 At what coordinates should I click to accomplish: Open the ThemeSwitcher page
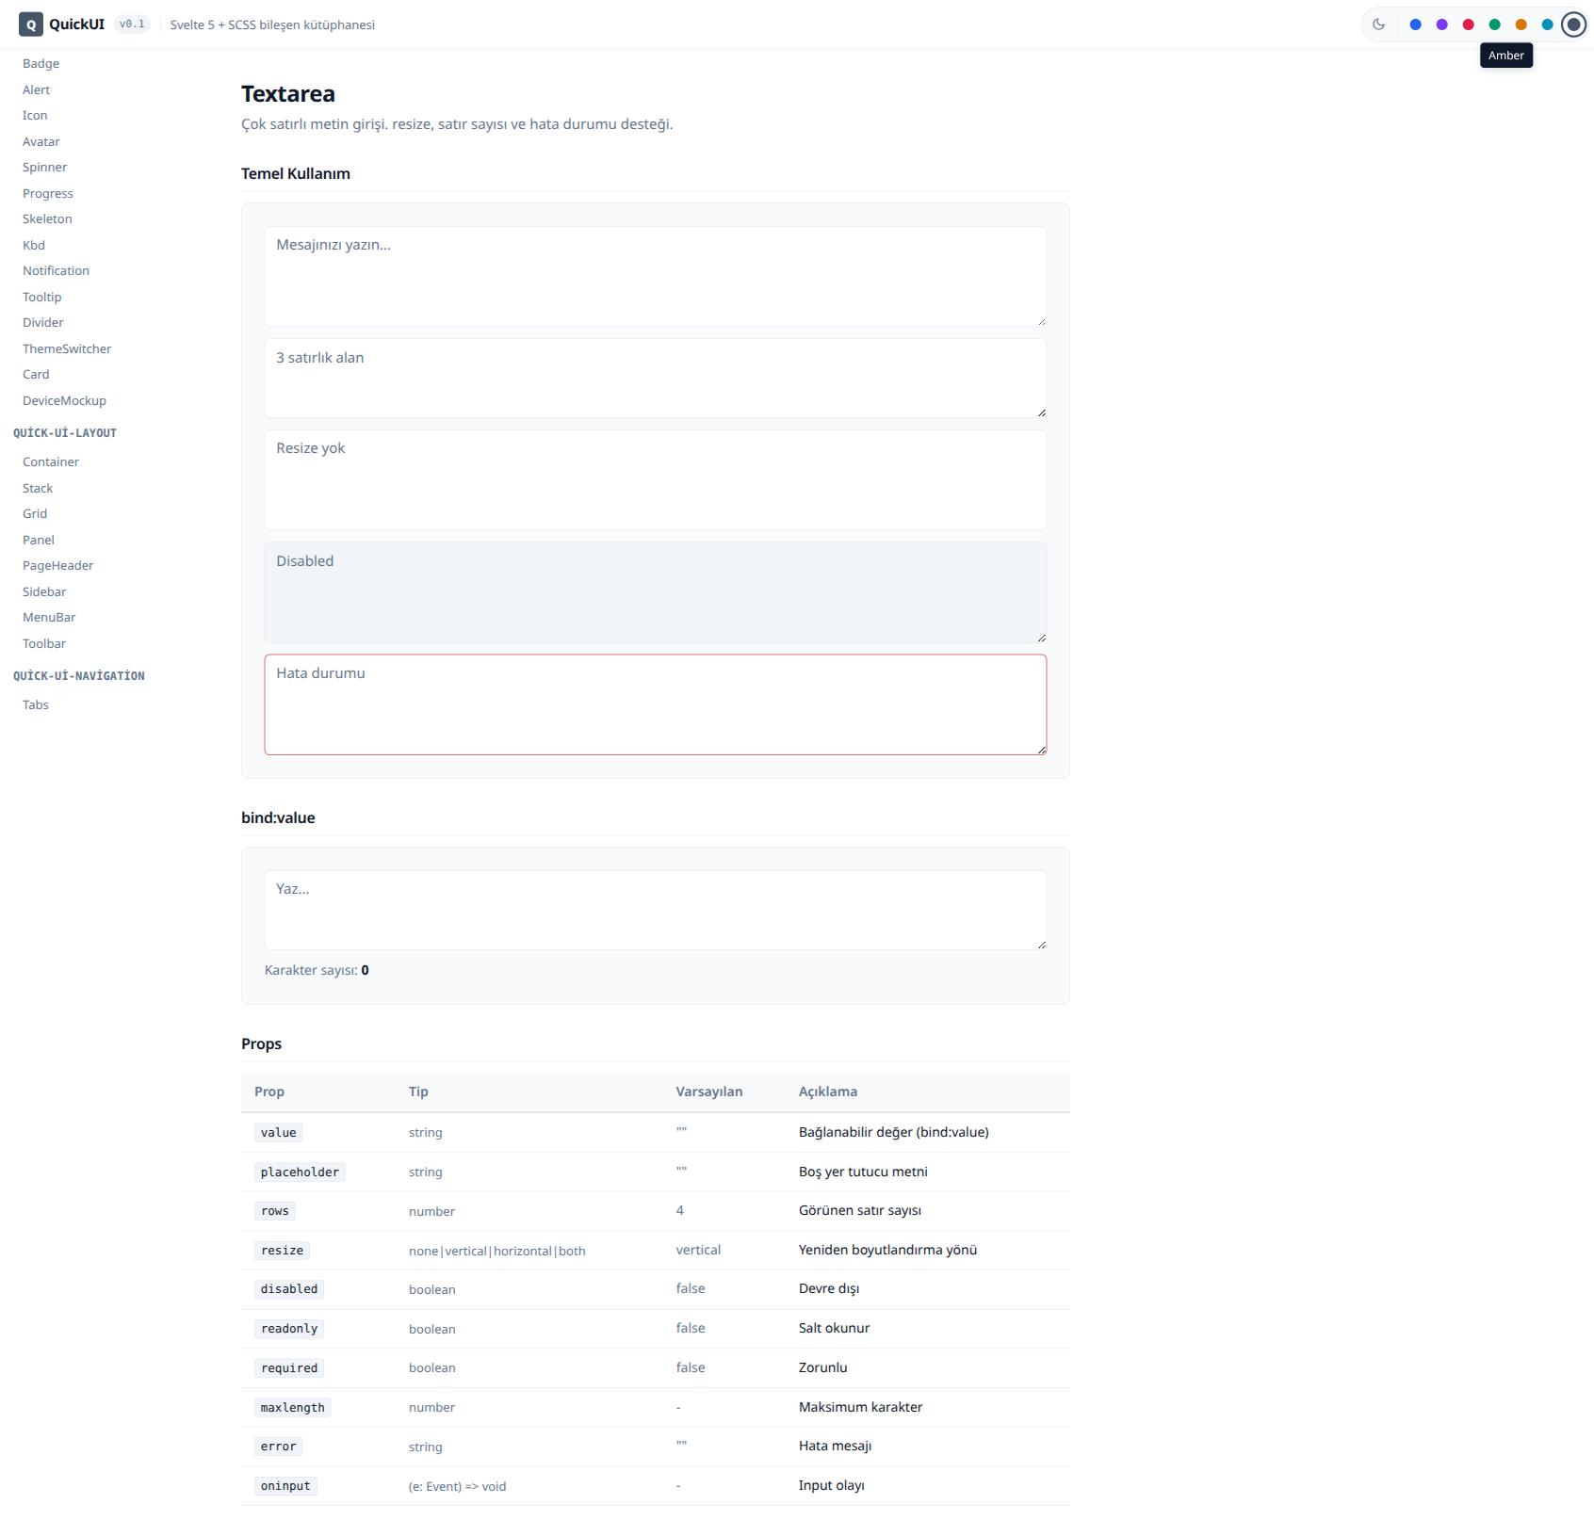coord(67,349)
